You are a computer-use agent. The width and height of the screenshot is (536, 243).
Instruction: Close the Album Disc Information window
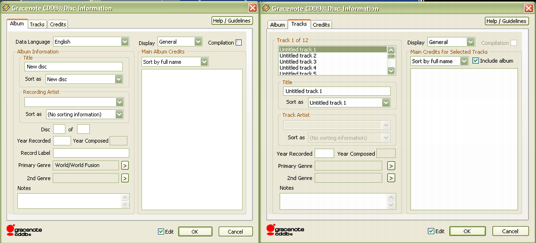[252, 8]
